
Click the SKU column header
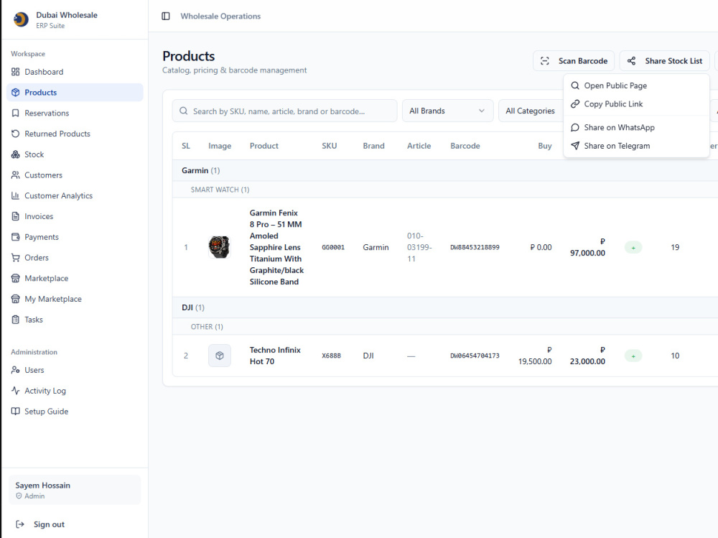click(x=330, y=146)
